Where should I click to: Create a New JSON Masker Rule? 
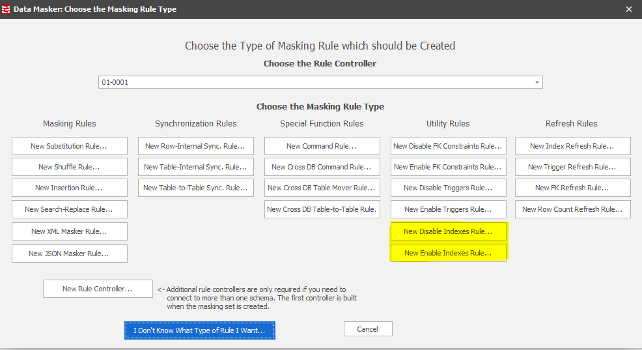tap(69, 254)
